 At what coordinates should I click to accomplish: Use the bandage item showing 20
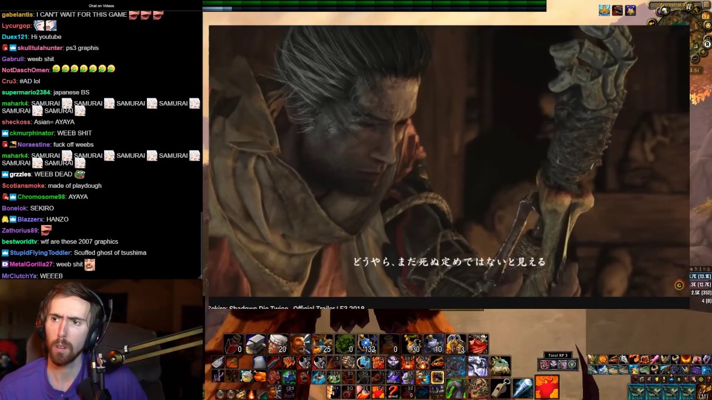click(278, 344)
